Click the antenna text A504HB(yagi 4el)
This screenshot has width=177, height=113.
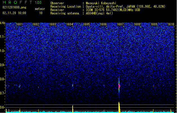pyautogui.click(x=99, y=13)
